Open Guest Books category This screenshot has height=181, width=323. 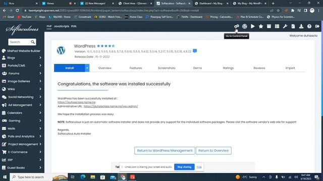[x=22, y=168]
